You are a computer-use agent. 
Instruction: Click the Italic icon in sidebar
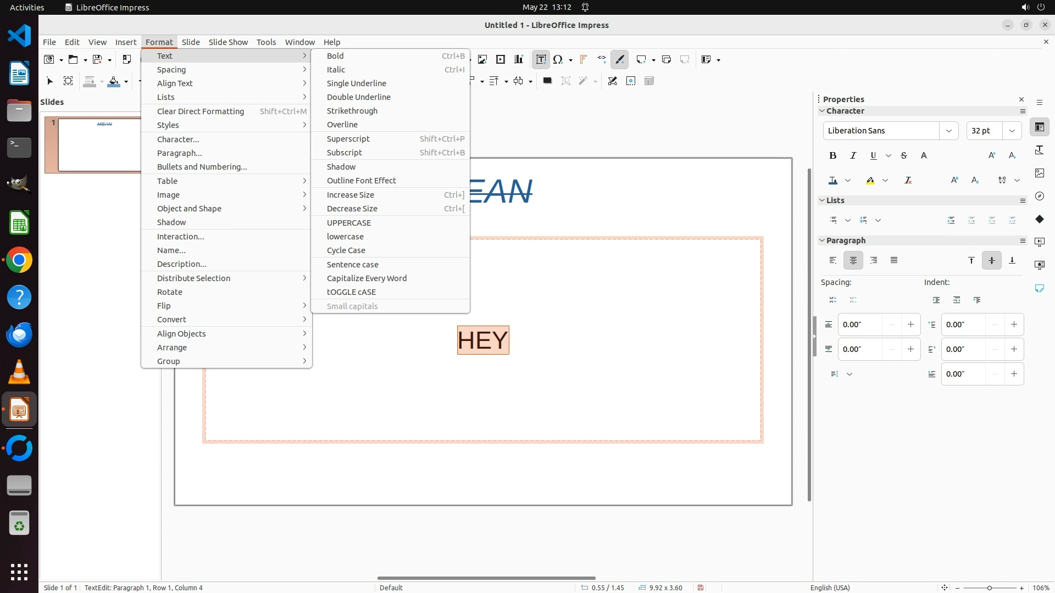coord(853,156)
